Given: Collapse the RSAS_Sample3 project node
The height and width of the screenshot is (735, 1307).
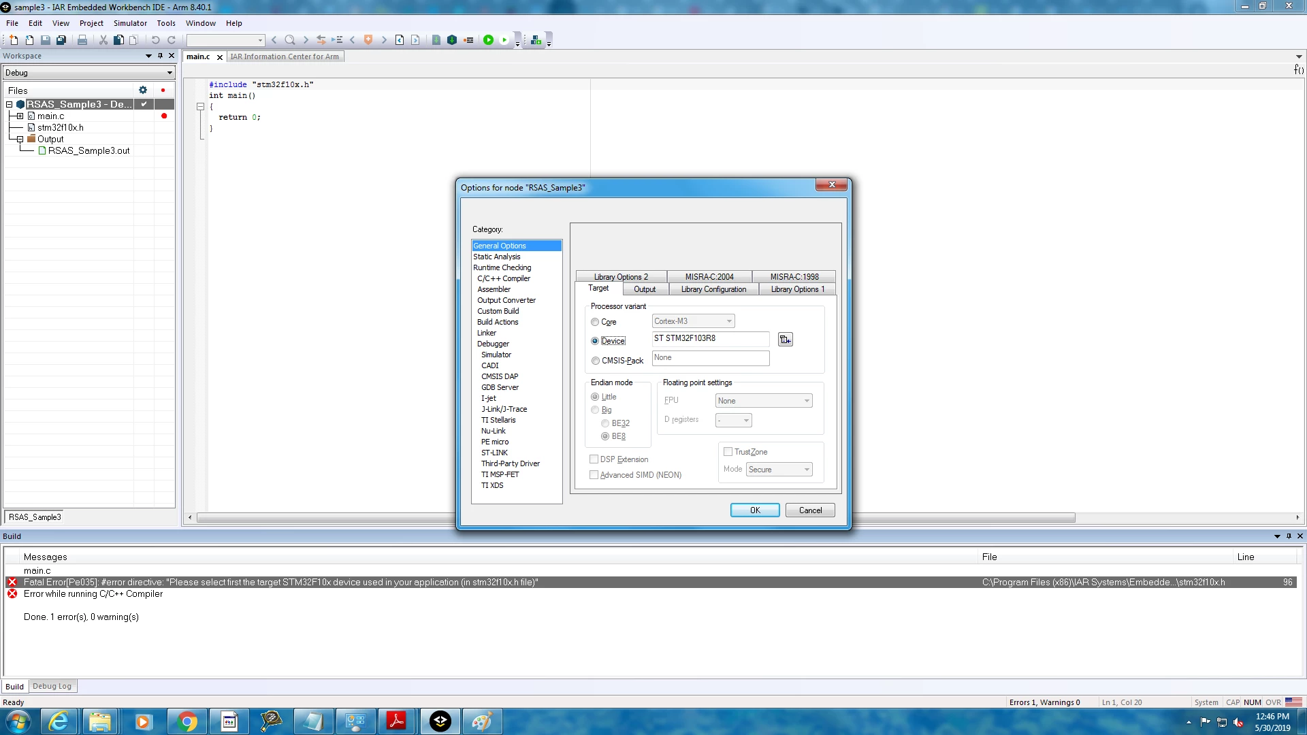Looking at the screenshot, I should click(x=10, y=105).
